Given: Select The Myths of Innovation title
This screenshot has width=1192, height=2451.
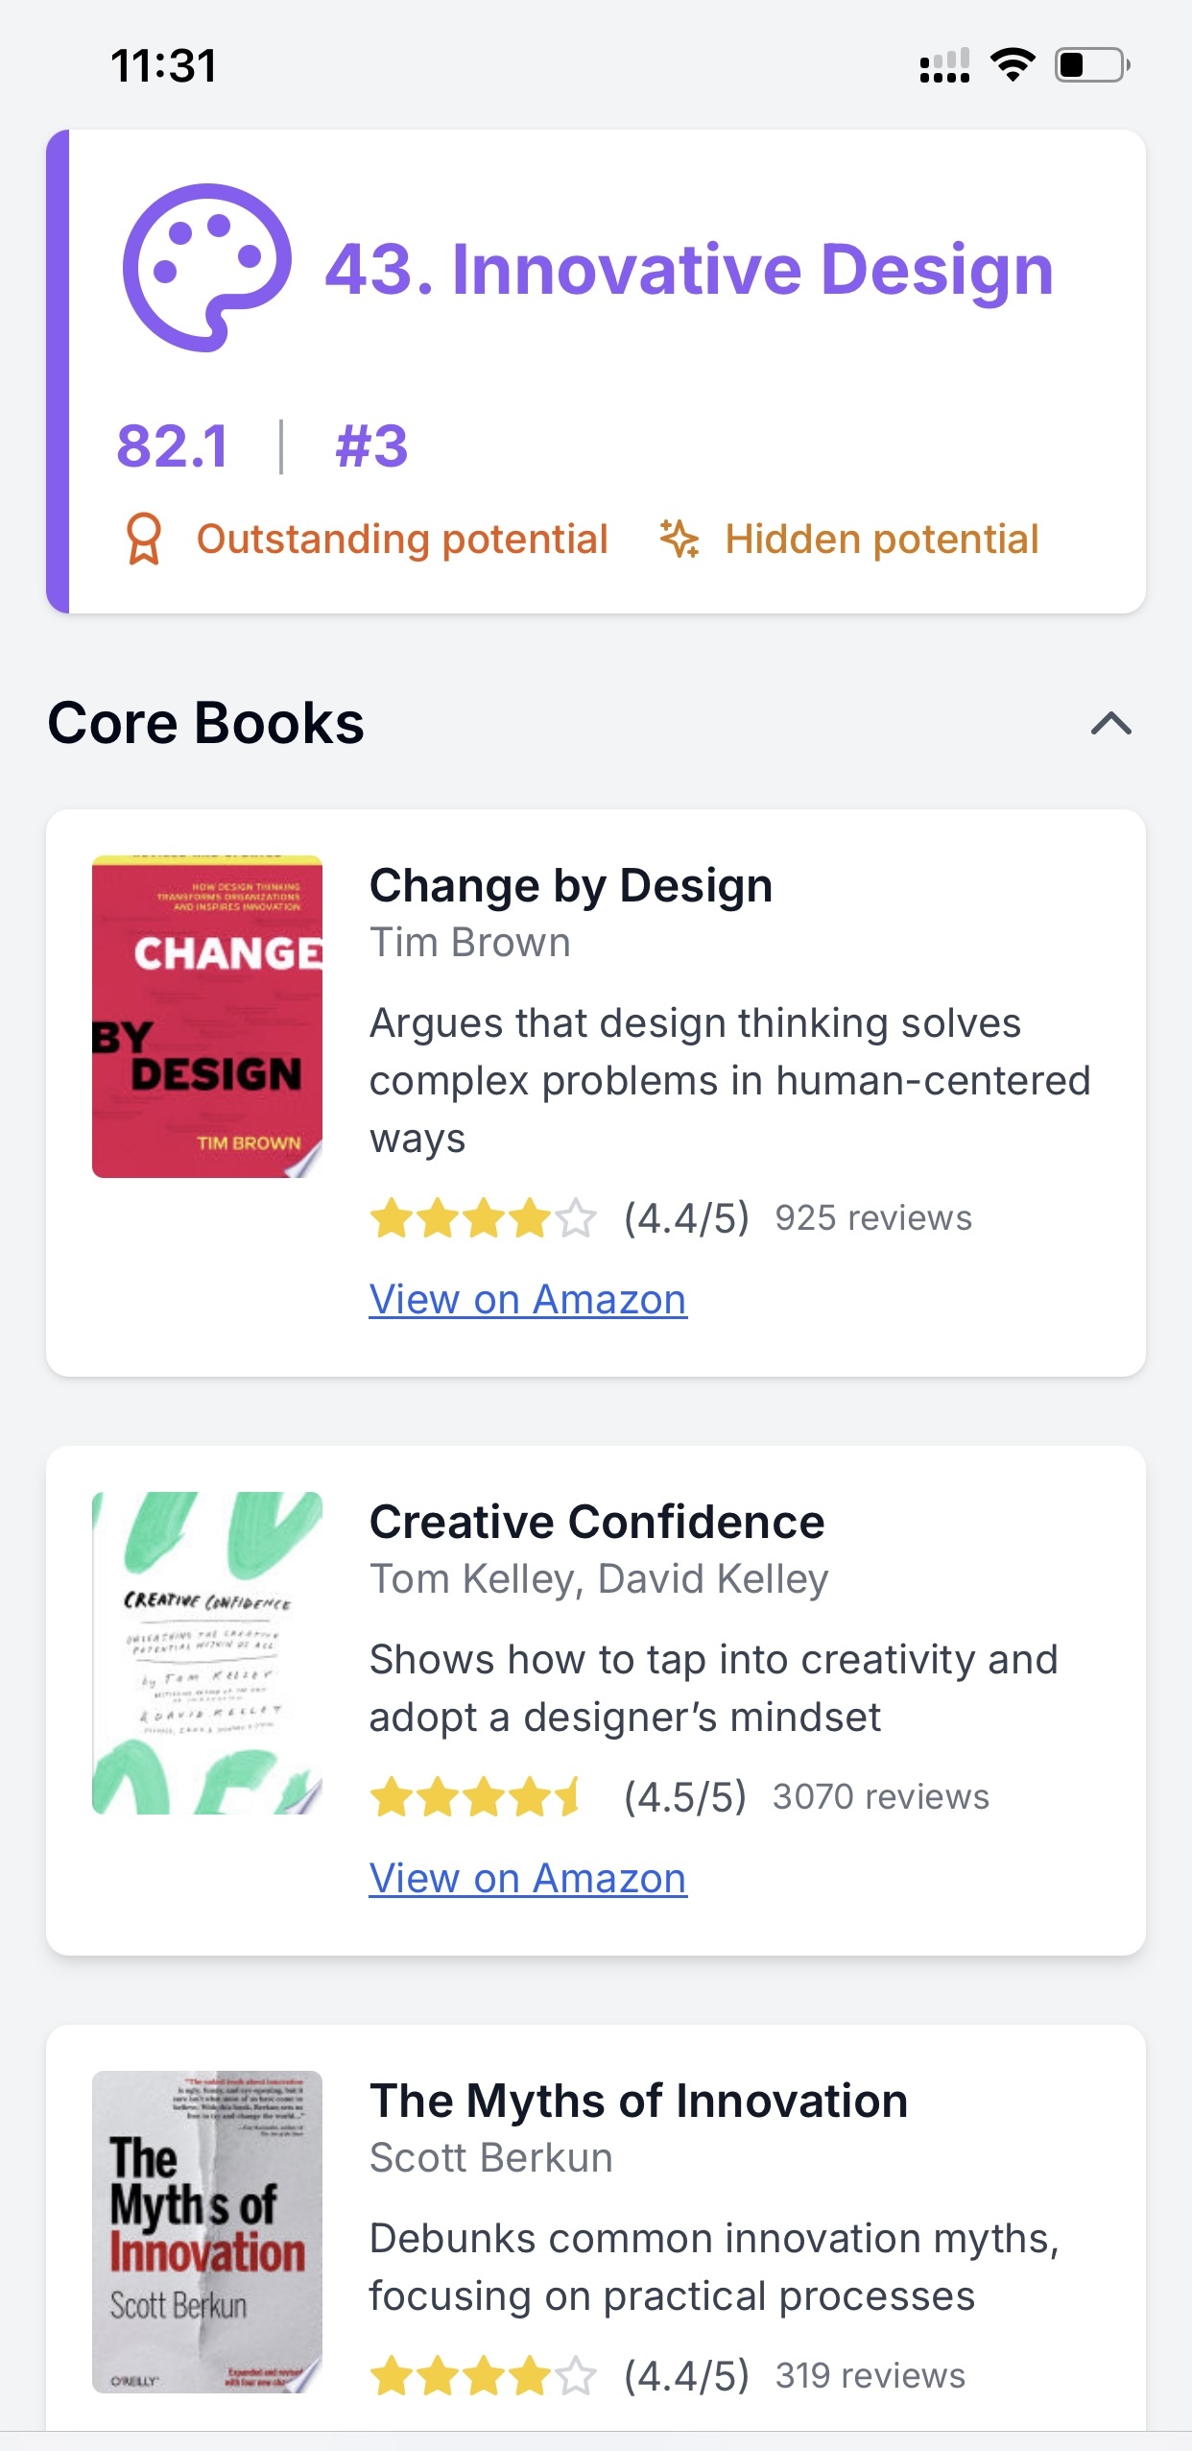Looking at the screenshot, I should click(639, 2101).
